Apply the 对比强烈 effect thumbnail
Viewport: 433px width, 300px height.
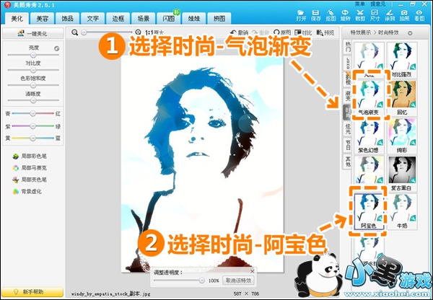[x=402, y=60]
